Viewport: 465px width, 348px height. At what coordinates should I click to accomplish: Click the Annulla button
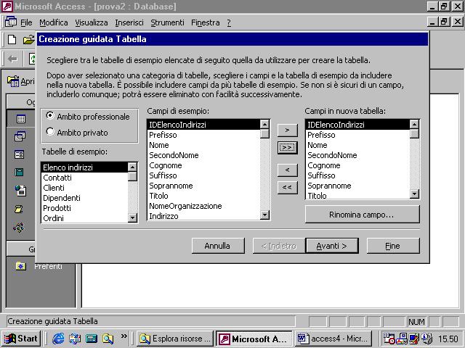pos(218,246)
